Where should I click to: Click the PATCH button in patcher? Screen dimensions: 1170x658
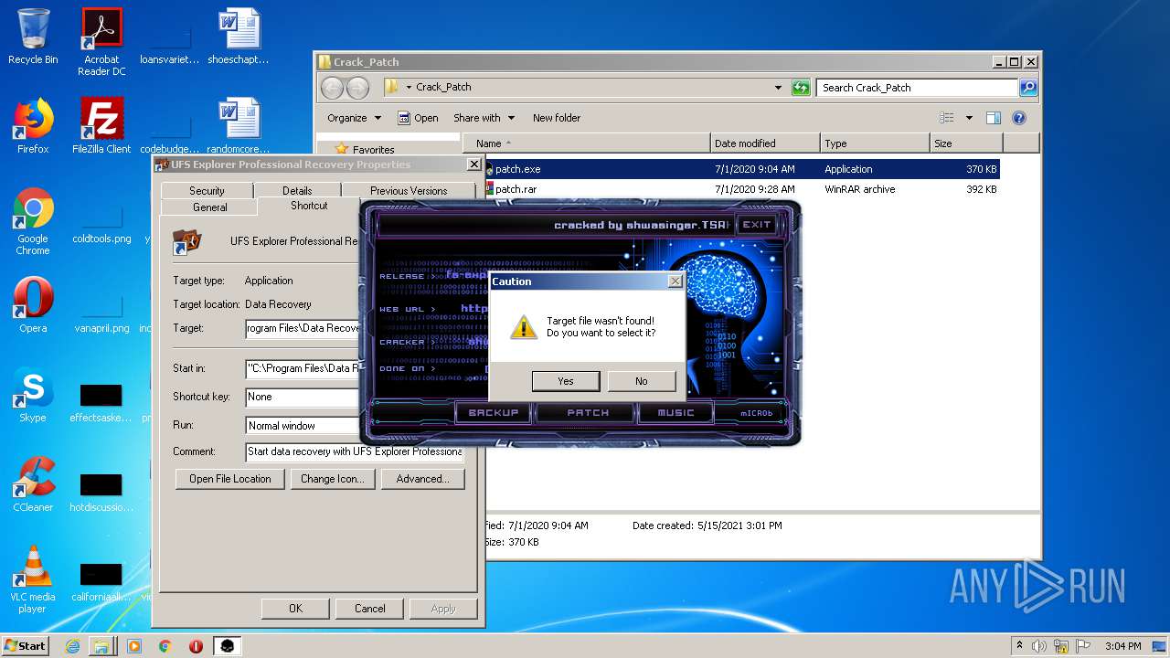pyautogui.click(x=588, y=413)
